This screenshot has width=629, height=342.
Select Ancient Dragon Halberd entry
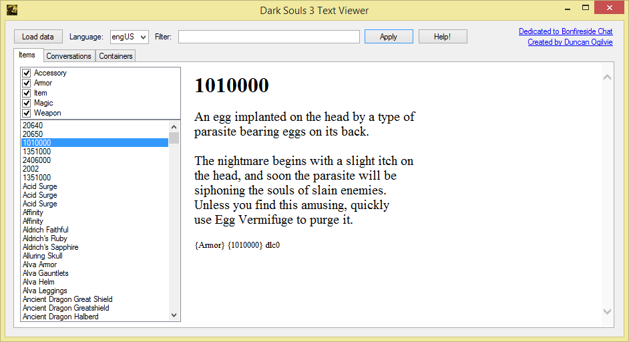(x=95, y=317)
